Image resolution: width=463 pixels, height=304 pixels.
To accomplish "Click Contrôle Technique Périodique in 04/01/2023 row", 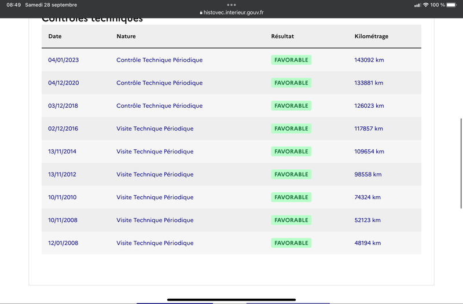I will (160, 60).
